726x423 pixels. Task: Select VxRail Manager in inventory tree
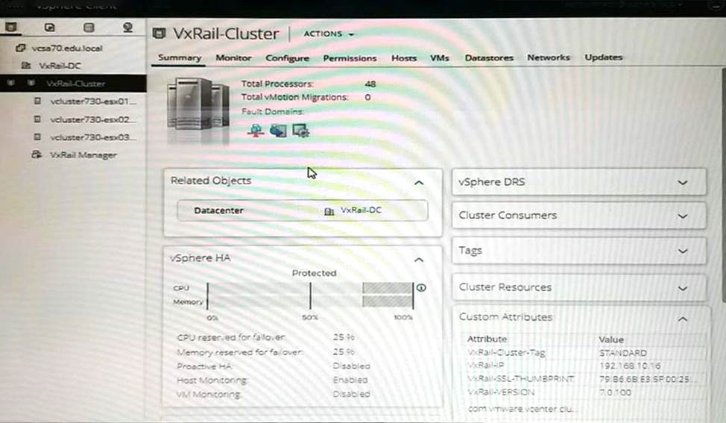[x=83, y=155]
